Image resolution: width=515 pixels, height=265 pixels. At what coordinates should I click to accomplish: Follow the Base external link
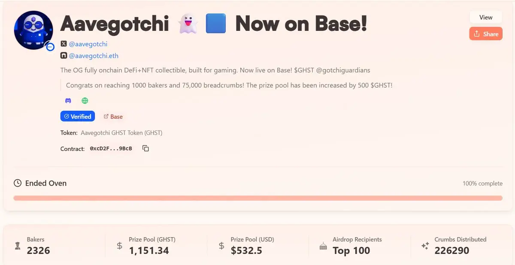pos(113,117)
